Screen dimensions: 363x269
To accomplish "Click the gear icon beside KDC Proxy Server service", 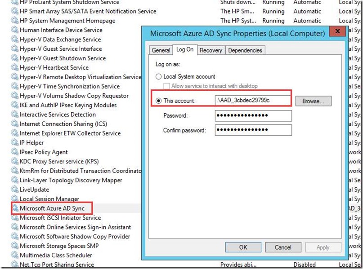I will [x=14, y=161].
